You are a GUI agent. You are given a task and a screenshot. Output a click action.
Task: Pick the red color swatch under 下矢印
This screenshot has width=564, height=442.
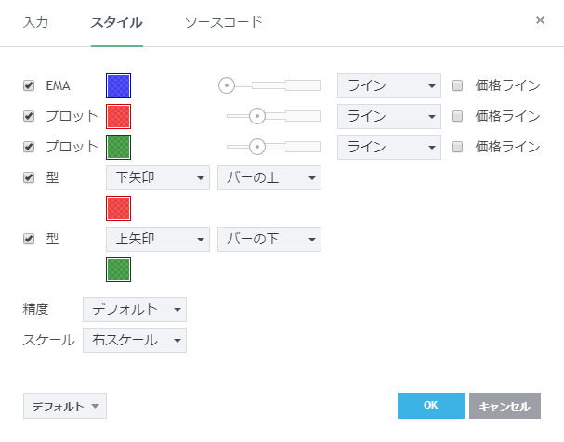(119, 208)
